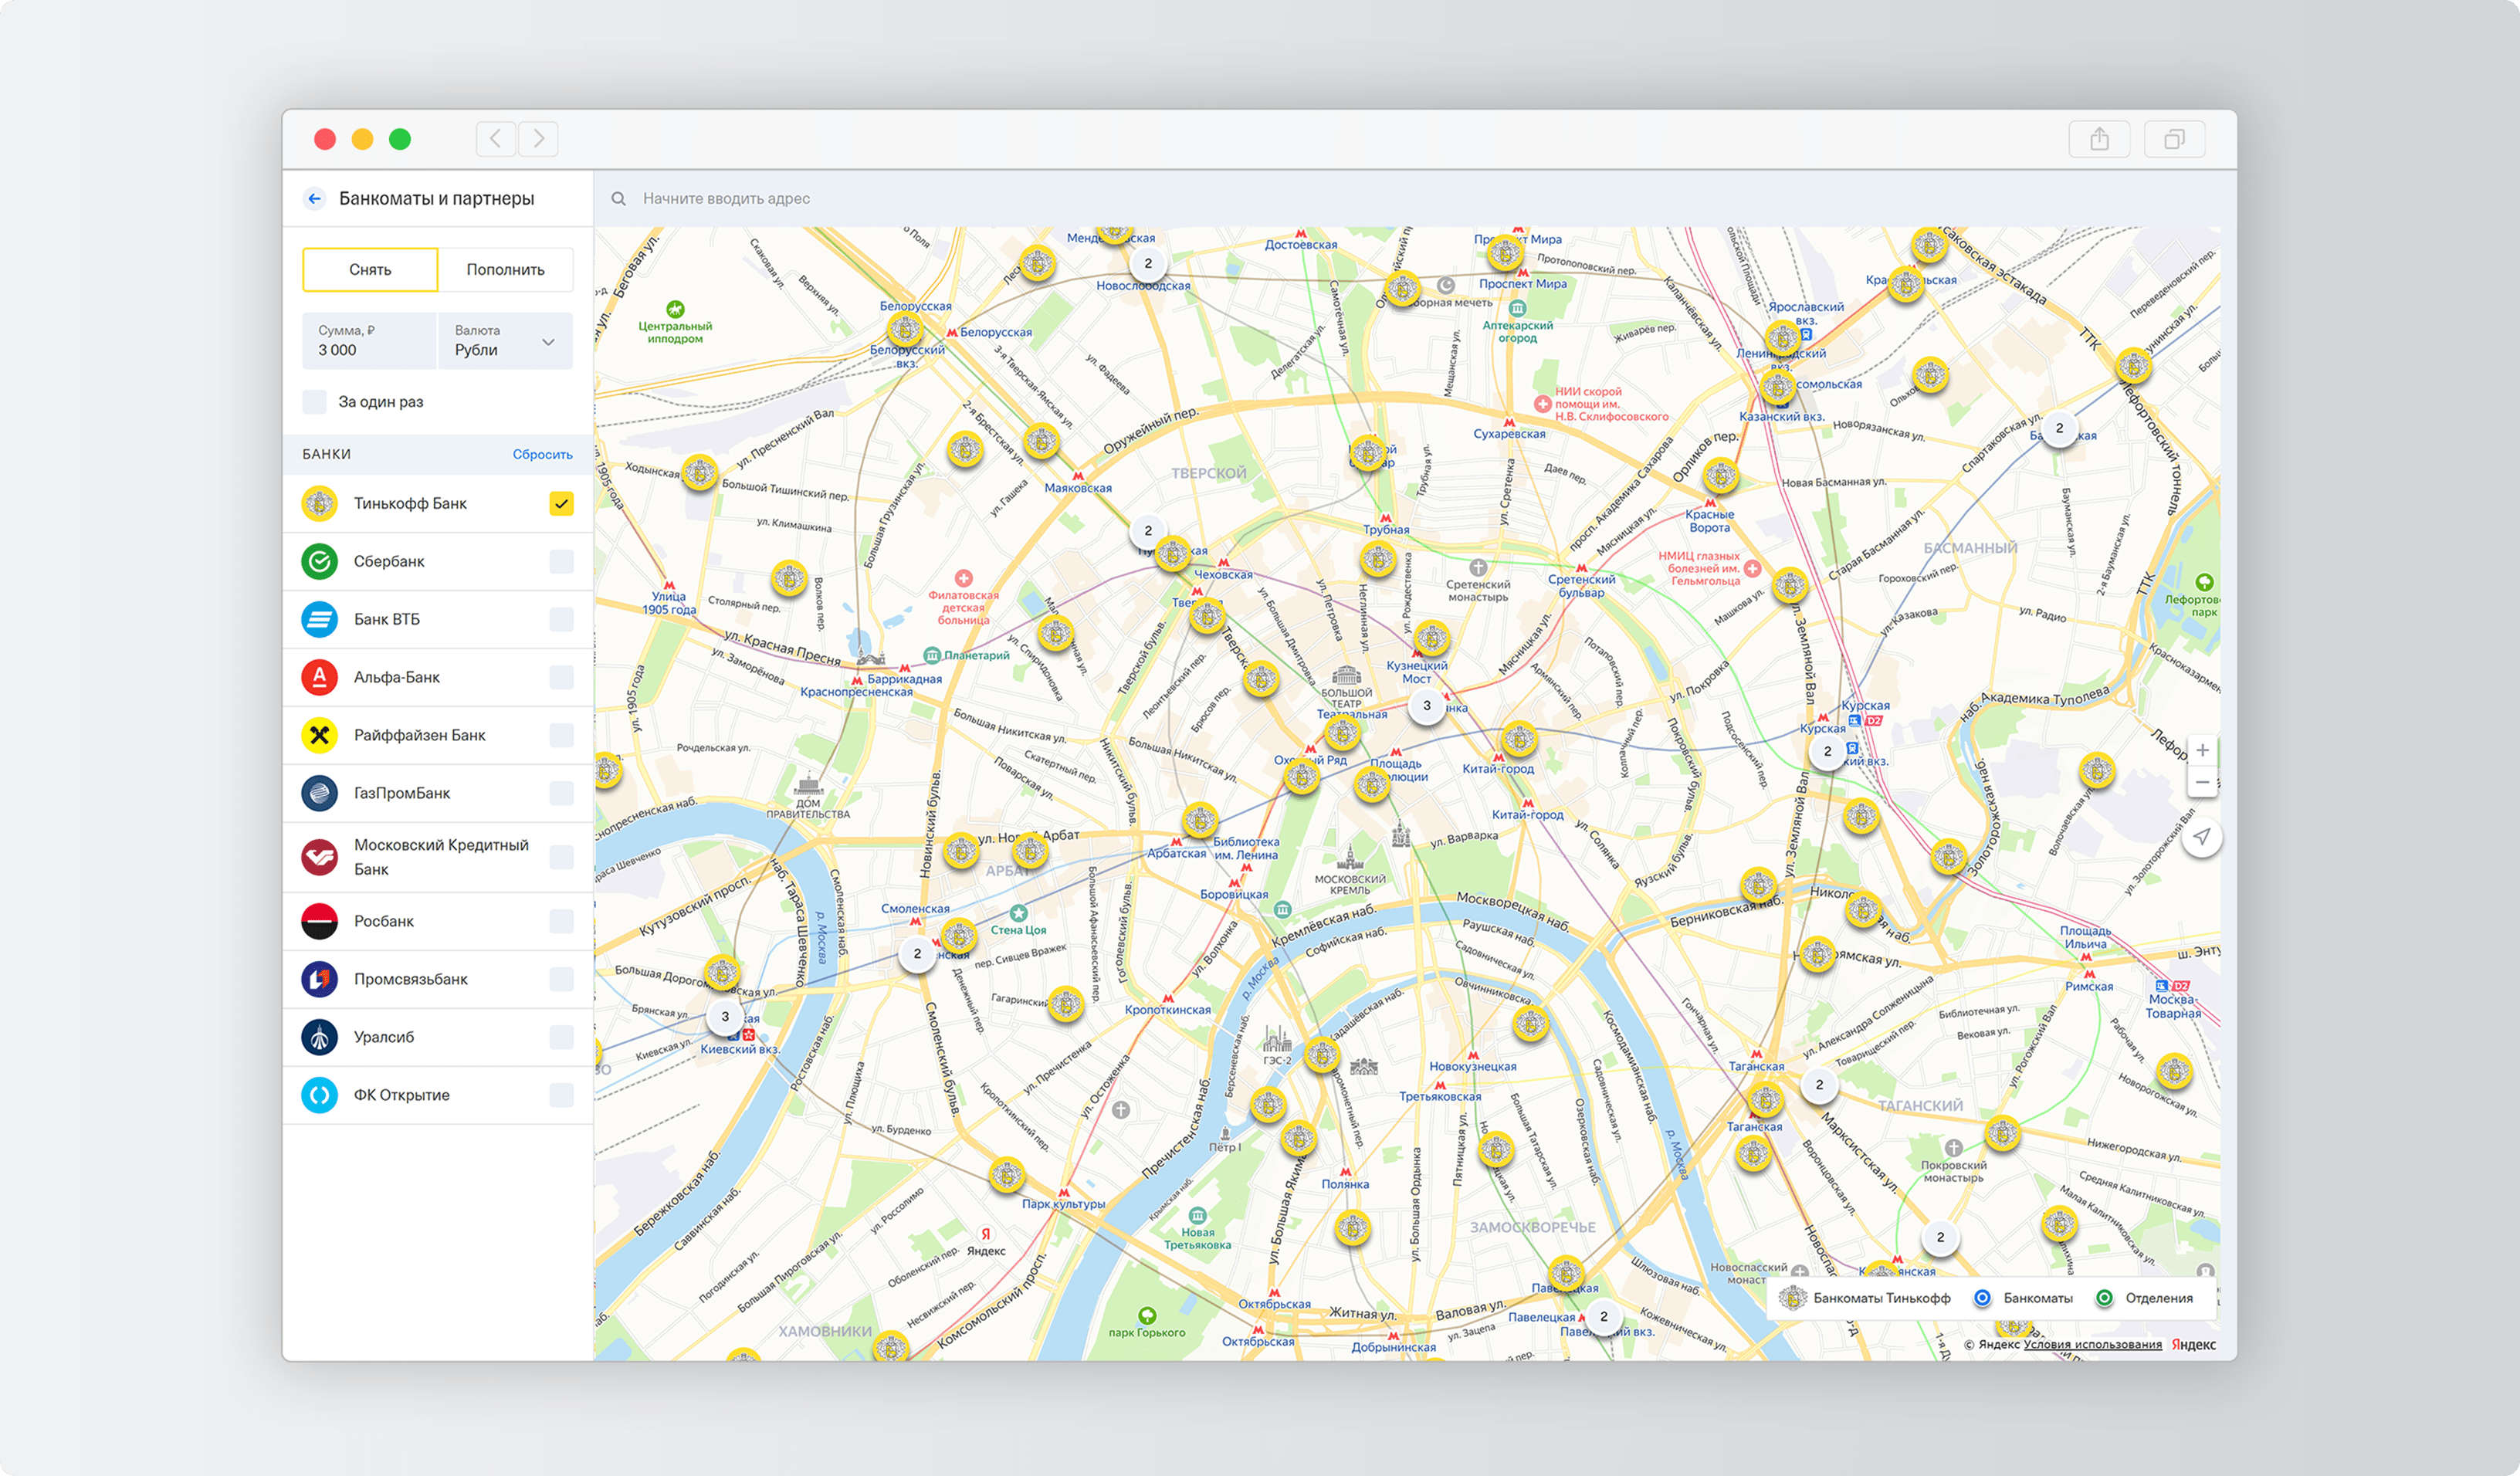
Task: Check the Райффайзен Банк checkbox
Action: [562, 735]
